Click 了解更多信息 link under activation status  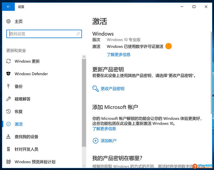(119, 55)
